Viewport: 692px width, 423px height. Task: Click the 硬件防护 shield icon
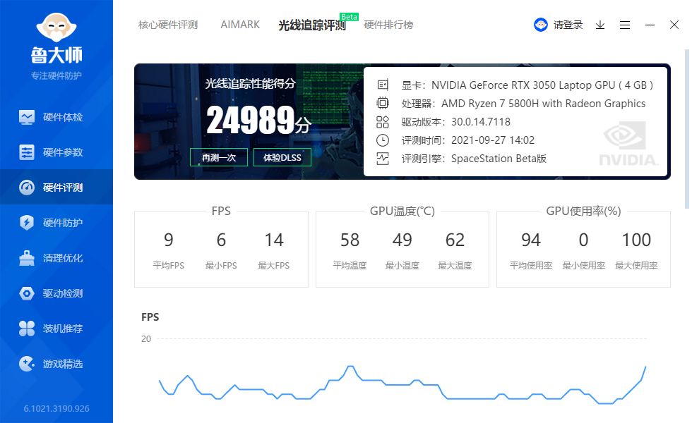point(27,223)
